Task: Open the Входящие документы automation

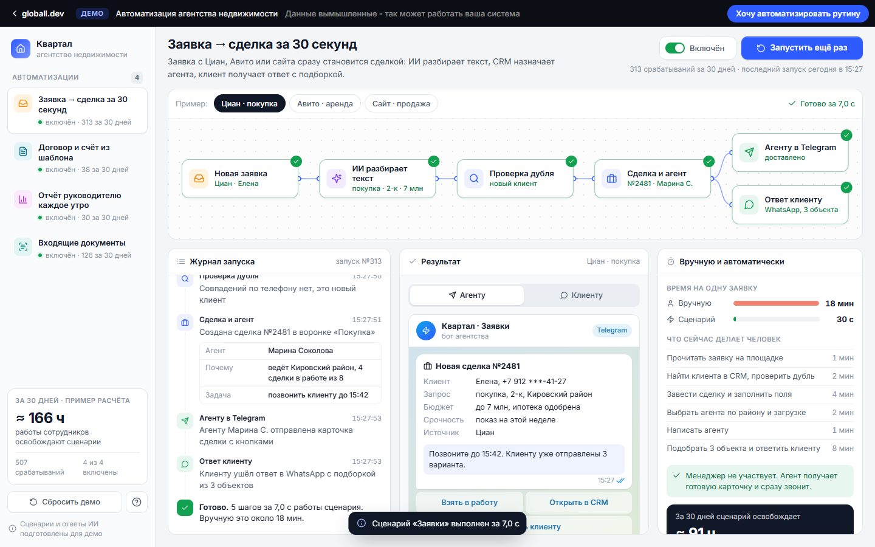Action: [78, 249]
